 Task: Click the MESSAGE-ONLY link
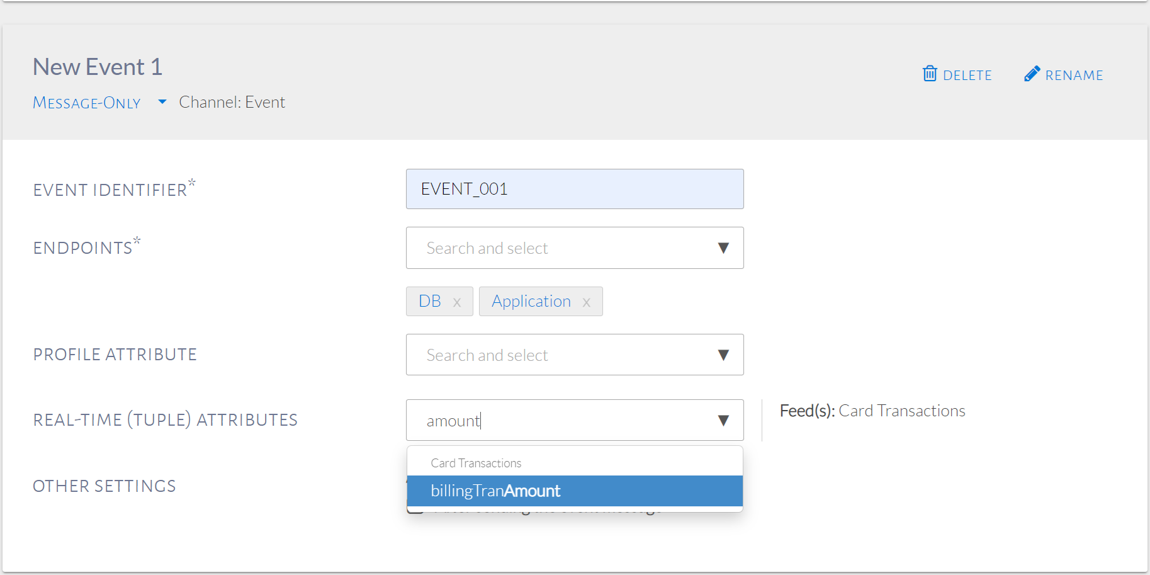tap(87, 103)
